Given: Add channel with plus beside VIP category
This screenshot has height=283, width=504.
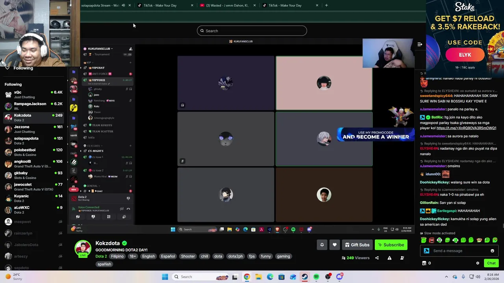Looking at the screenshot, I should 130,62.
